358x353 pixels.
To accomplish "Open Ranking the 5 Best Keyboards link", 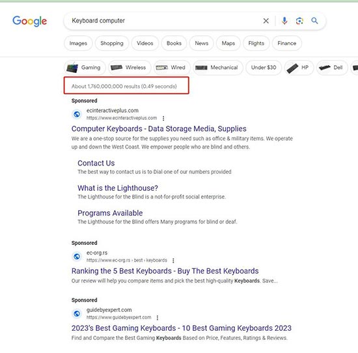I will 165,271.
